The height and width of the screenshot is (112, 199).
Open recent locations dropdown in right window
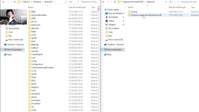(111, 2)
